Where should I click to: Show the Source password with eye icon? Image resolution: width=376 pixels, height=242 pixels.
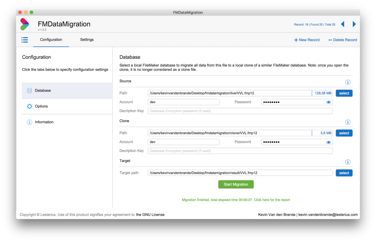(x=329, y=102)
